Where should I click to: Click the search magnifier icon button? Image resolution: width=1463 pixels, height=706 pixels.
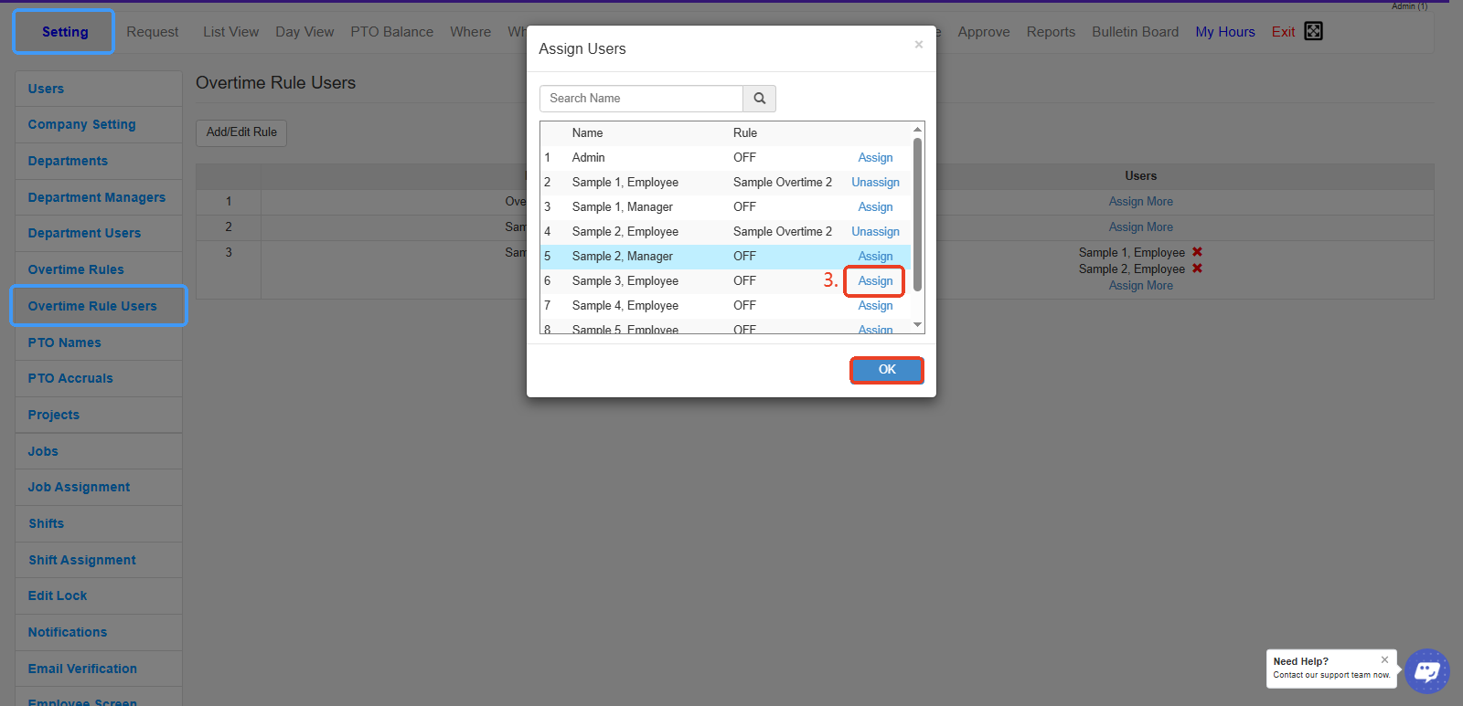[x=759, y=99]
